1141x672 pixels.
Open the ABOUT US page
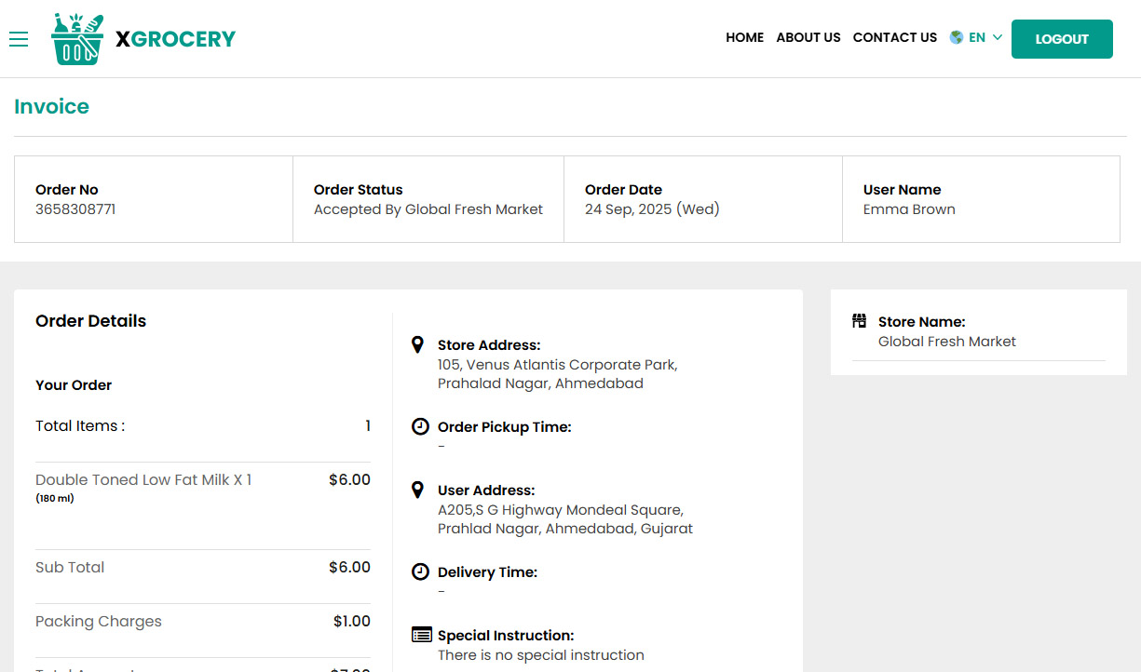(808, 37)
